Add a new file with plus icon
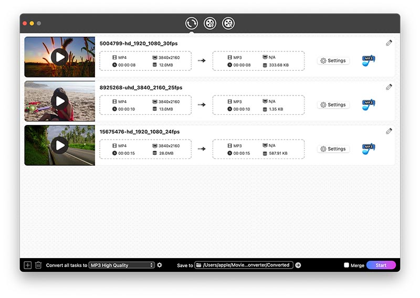 point(28,265)
